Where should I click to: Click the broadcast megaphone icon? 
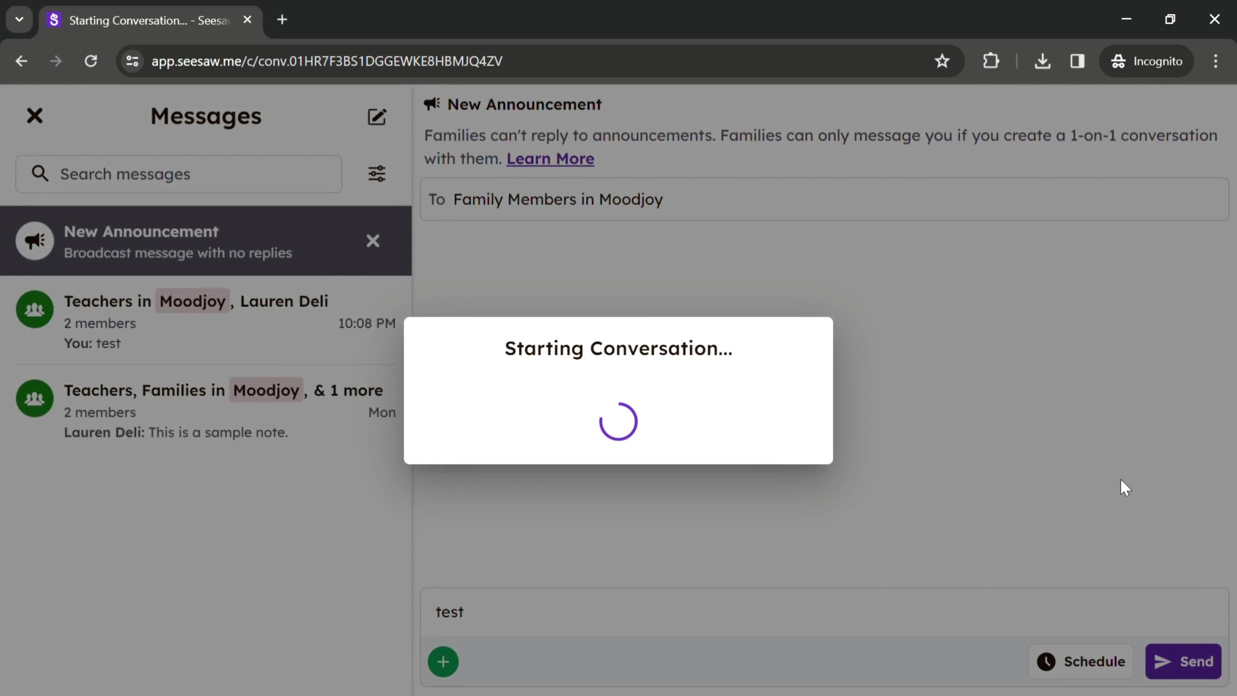[x=34, y=240]
